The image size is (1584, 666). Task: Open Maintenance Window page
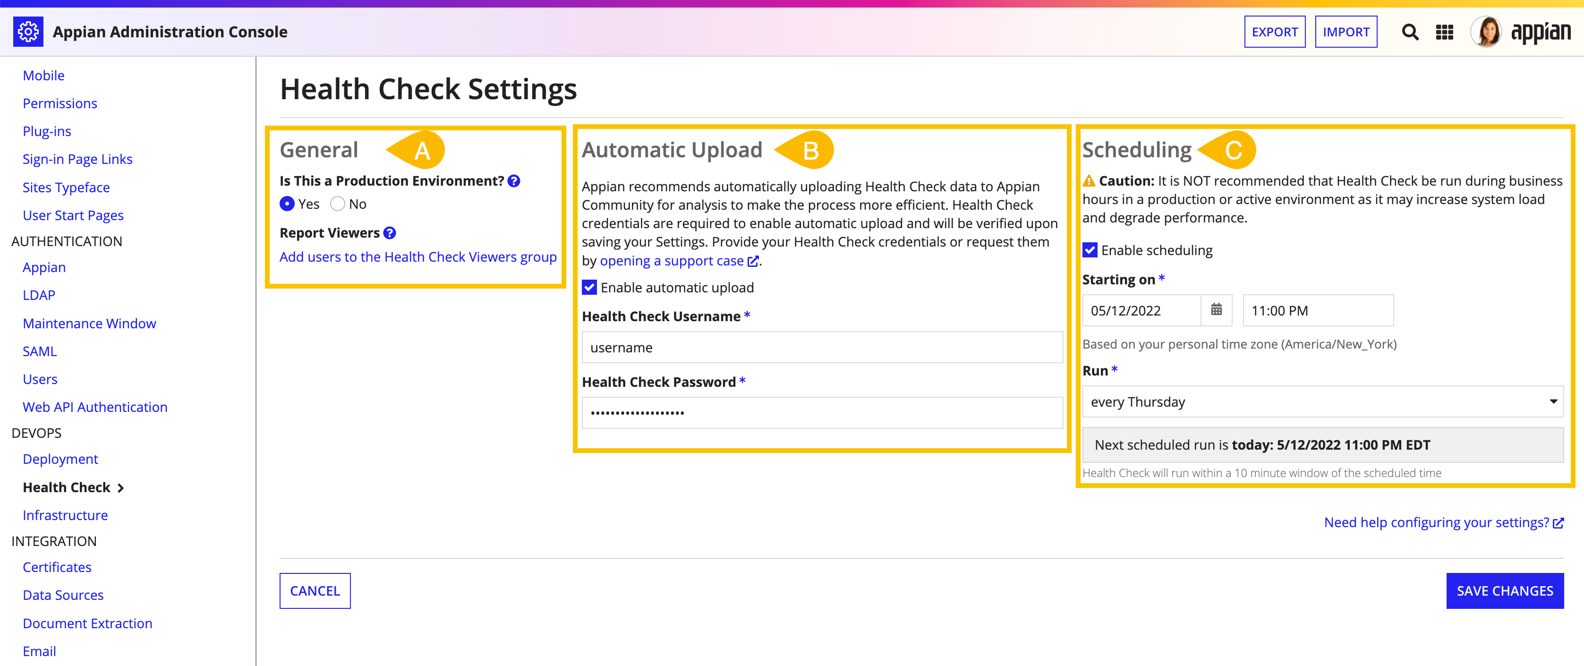pyautogui.click(x=89, y=324)
